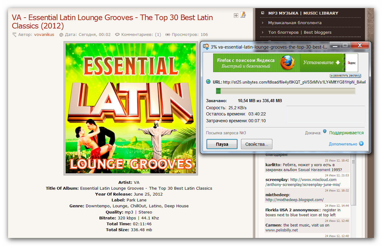Image resolution: width=382 pixels, height=246 pixels.
Task: Click the eye icon beside Просмотров
Action: (x=168, y=35)
